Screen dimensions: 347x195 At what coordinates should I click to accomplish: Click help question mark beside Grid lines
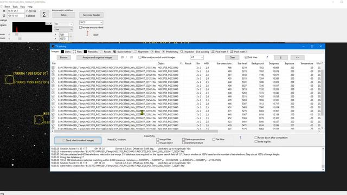point(267,57)
